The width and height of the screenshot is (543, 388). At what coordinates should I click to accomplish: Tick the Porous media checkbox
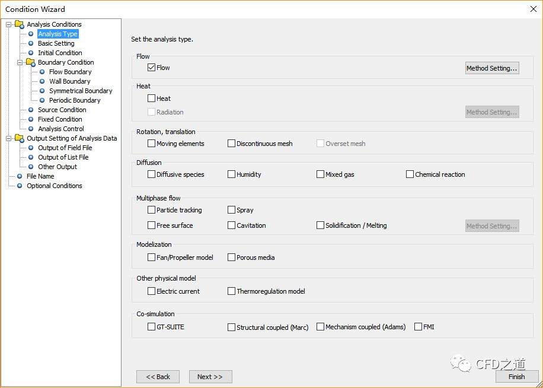(x=232, y=257)
